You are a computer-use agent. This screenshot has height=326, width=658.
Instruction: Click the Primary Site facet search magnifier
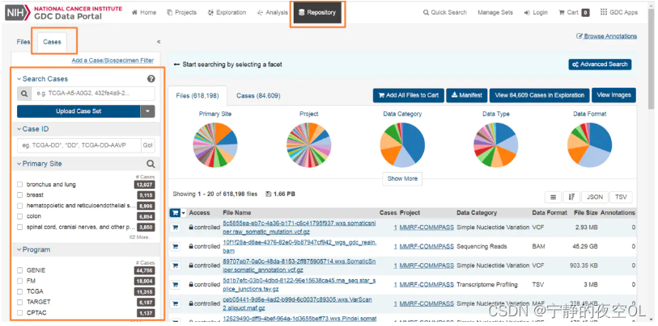[151, 164]
